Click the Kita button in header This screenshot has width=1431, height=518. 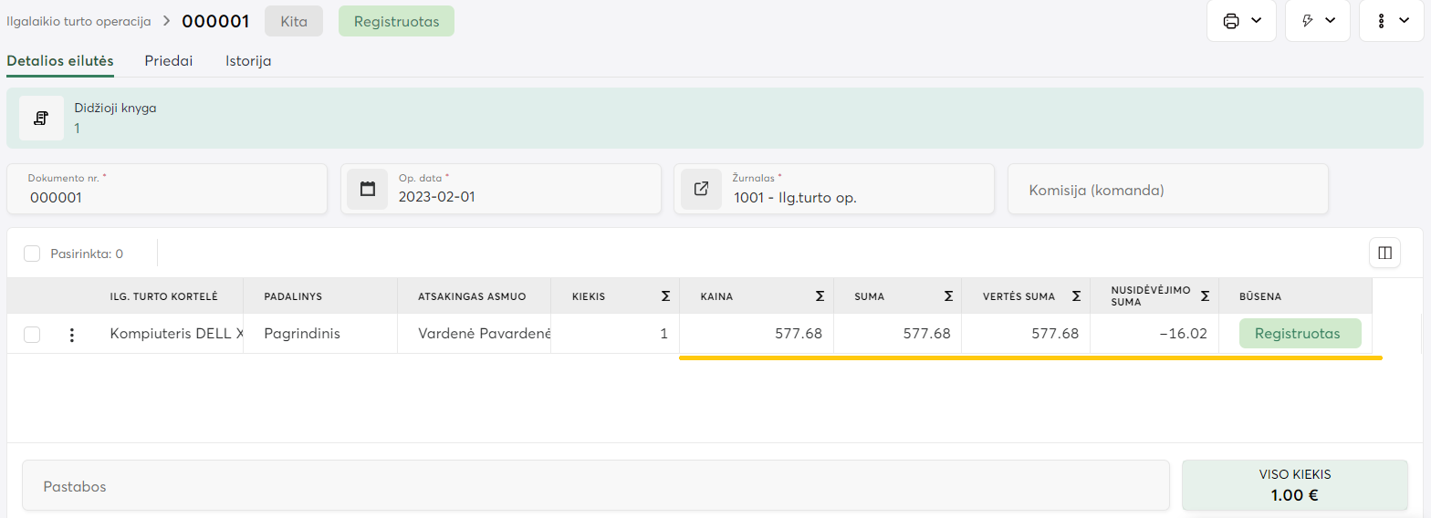point(294,21)
